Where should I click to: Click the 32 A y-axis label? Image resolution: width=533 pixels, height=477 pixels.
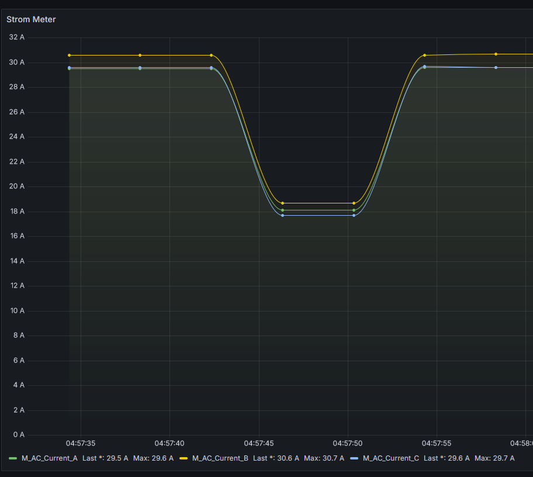(17, 37)
